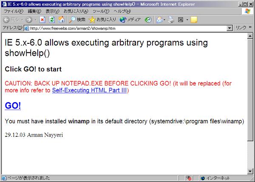Open the Edit icon dropdown arrow
255x182 pixels.
pyautogui.click(x=187, y=20)
